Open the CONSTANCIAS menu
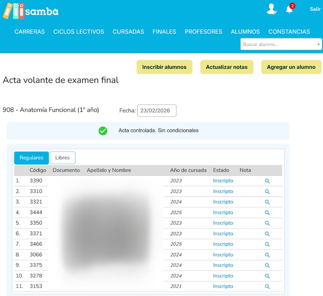This screenshot has width=323, height=296. click(x=289, y=31)
